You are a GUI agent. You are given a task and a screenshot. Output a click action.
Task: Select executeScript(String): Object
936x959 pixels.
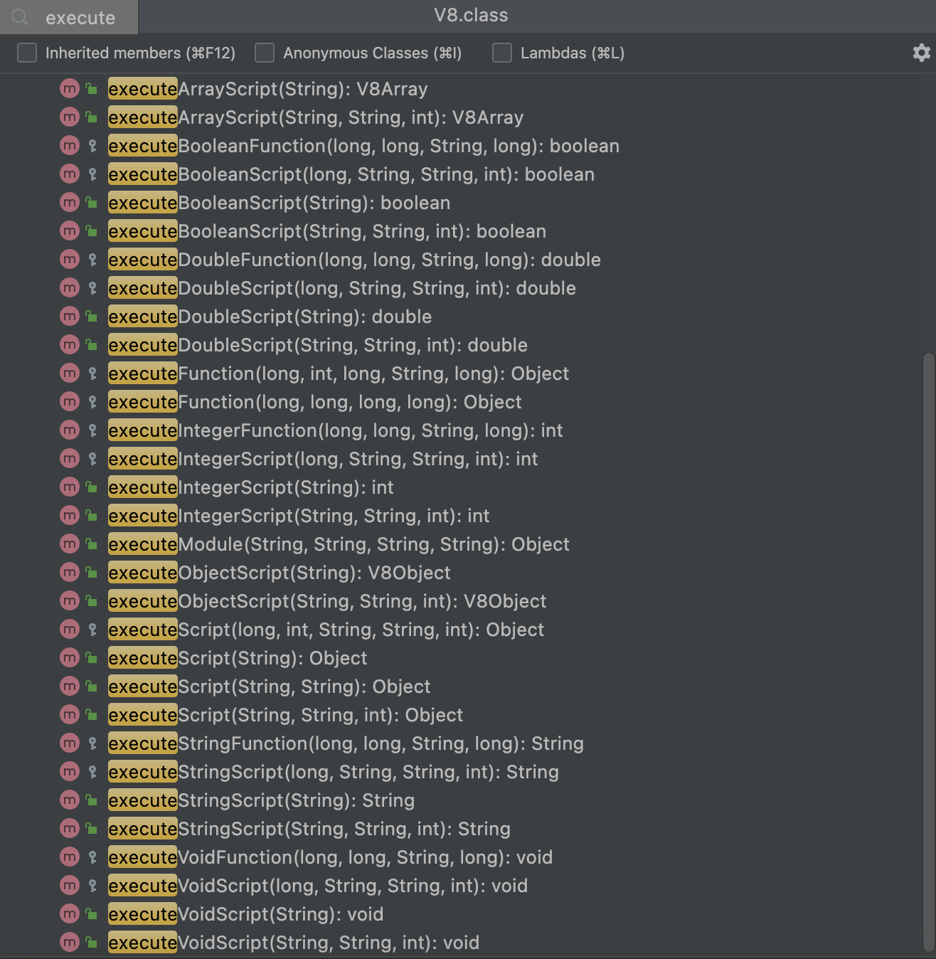click(238, 658)
